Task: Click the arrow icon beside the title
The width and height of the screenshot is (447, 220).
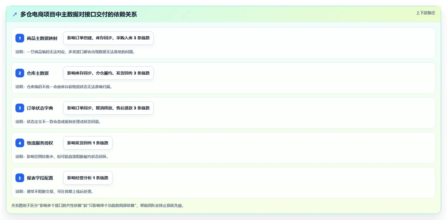Action: tap(15, 14)
